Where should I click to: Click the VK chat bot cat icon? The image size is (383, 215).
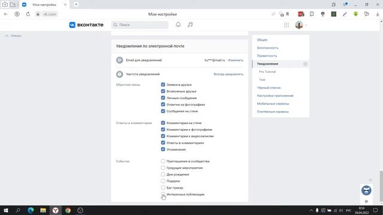tap(366, 191)
